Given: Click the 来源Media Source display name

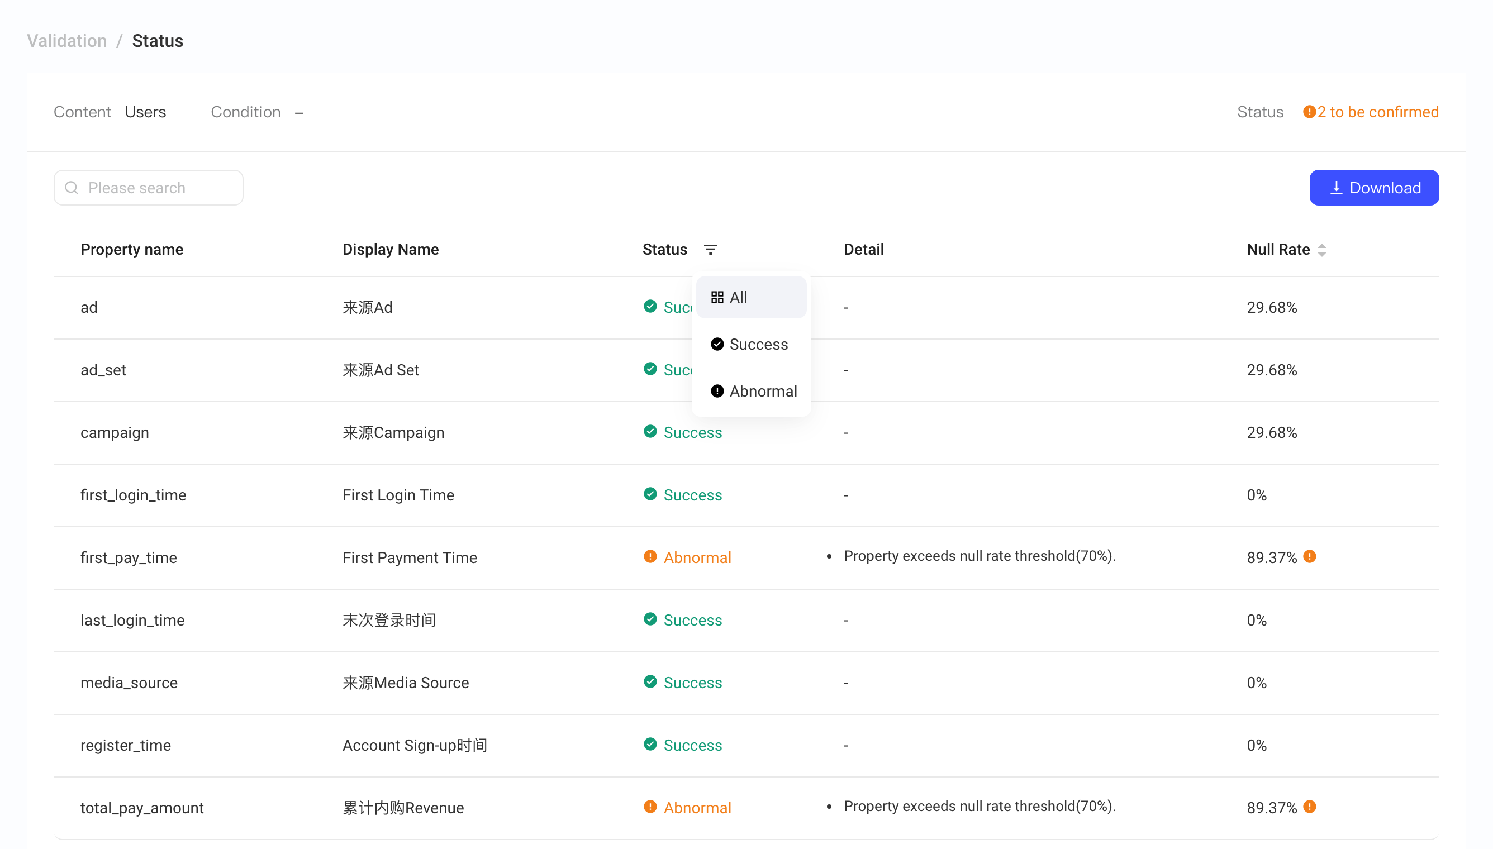Looking at the screenshot, I should [406, 683].
